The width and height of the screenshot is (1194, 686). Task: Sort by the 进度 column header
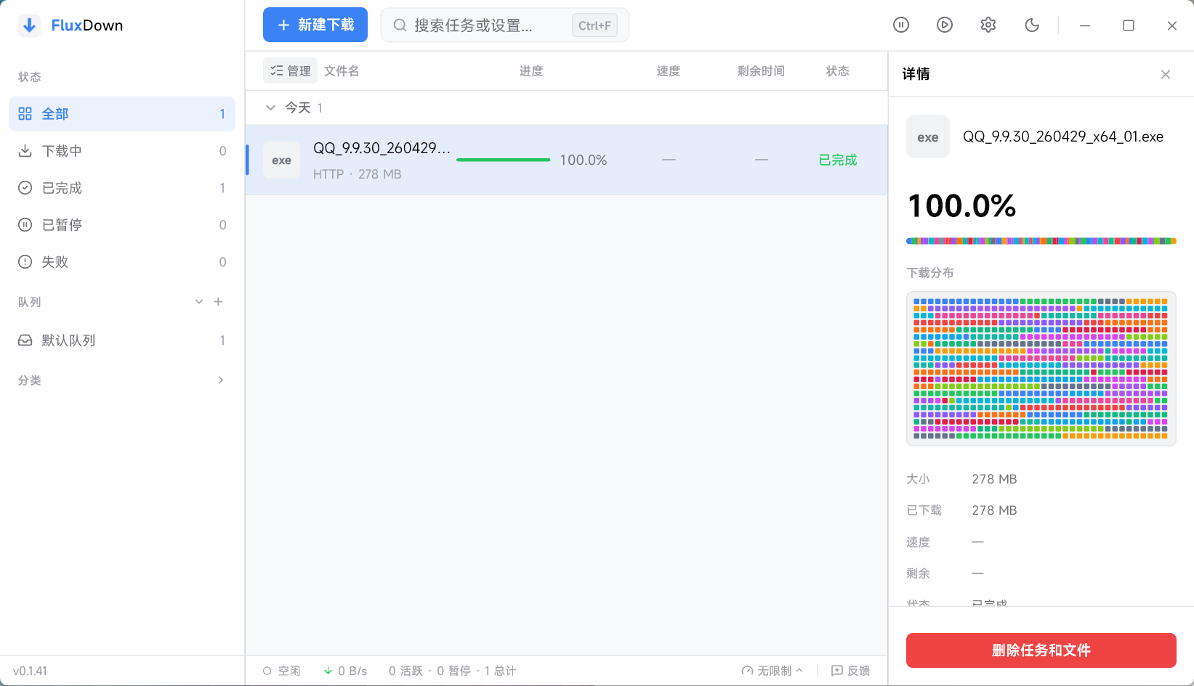(x=531, y=71)
